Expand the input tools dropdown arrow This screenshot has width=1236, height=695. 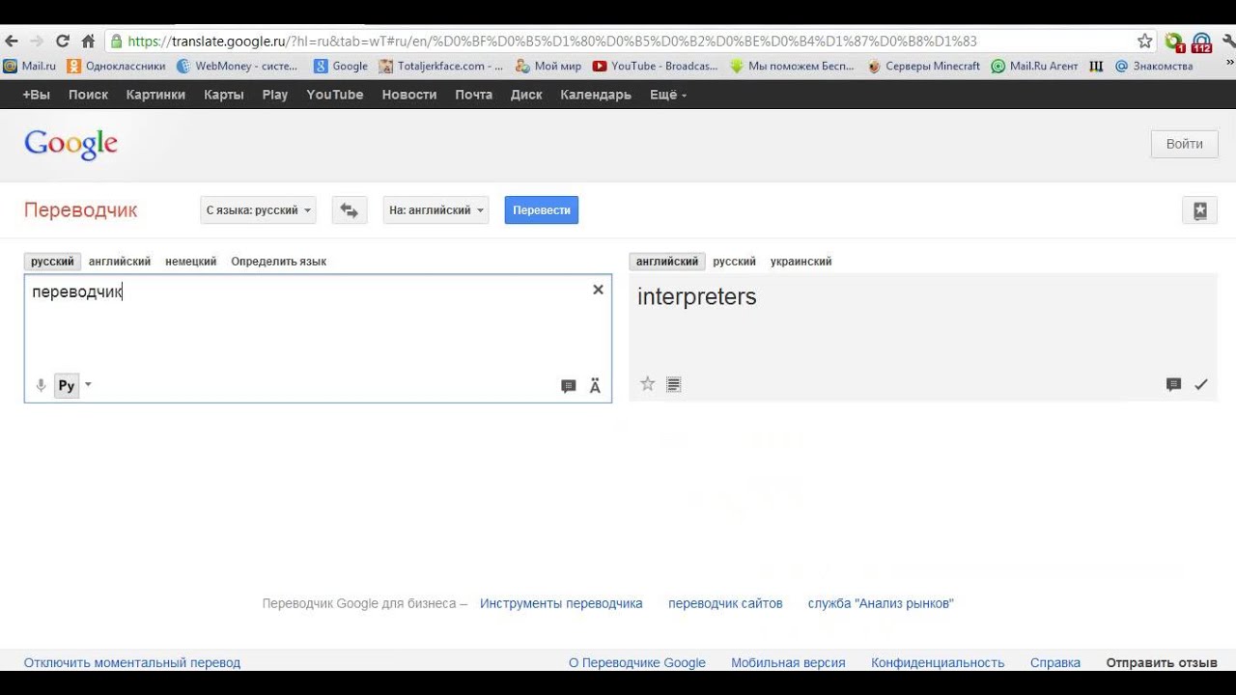88,384
